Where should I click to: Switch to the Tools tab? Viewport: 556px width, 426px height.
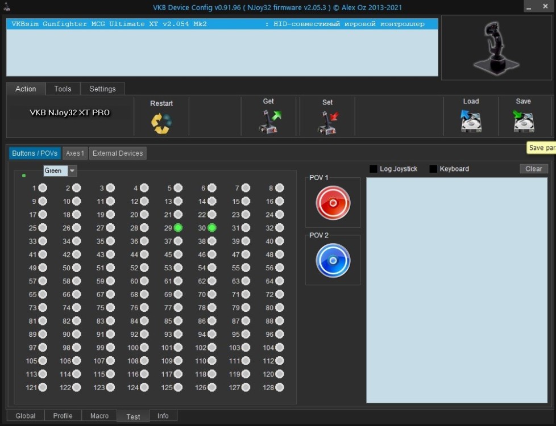(x=63, y=89)
